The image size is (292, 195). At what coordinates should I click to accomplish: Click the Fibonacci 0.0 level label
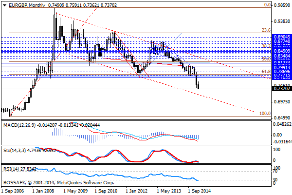click(x=267, y=4)
